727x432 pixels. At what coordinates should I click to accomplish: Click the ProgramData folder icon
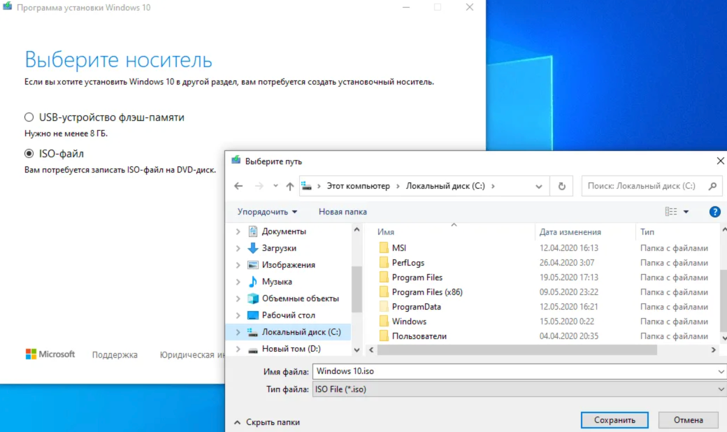384,307
